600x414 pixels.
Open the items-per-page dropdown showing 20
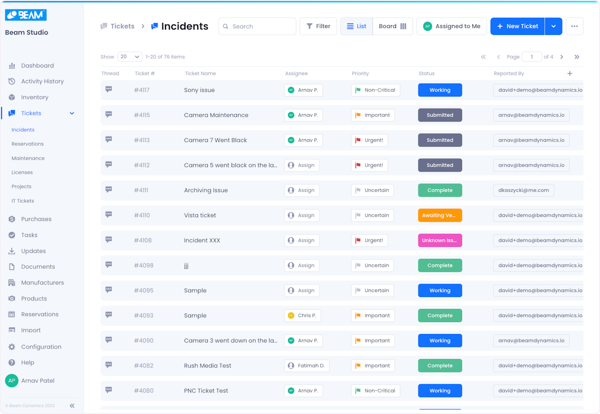click(130, 57)
